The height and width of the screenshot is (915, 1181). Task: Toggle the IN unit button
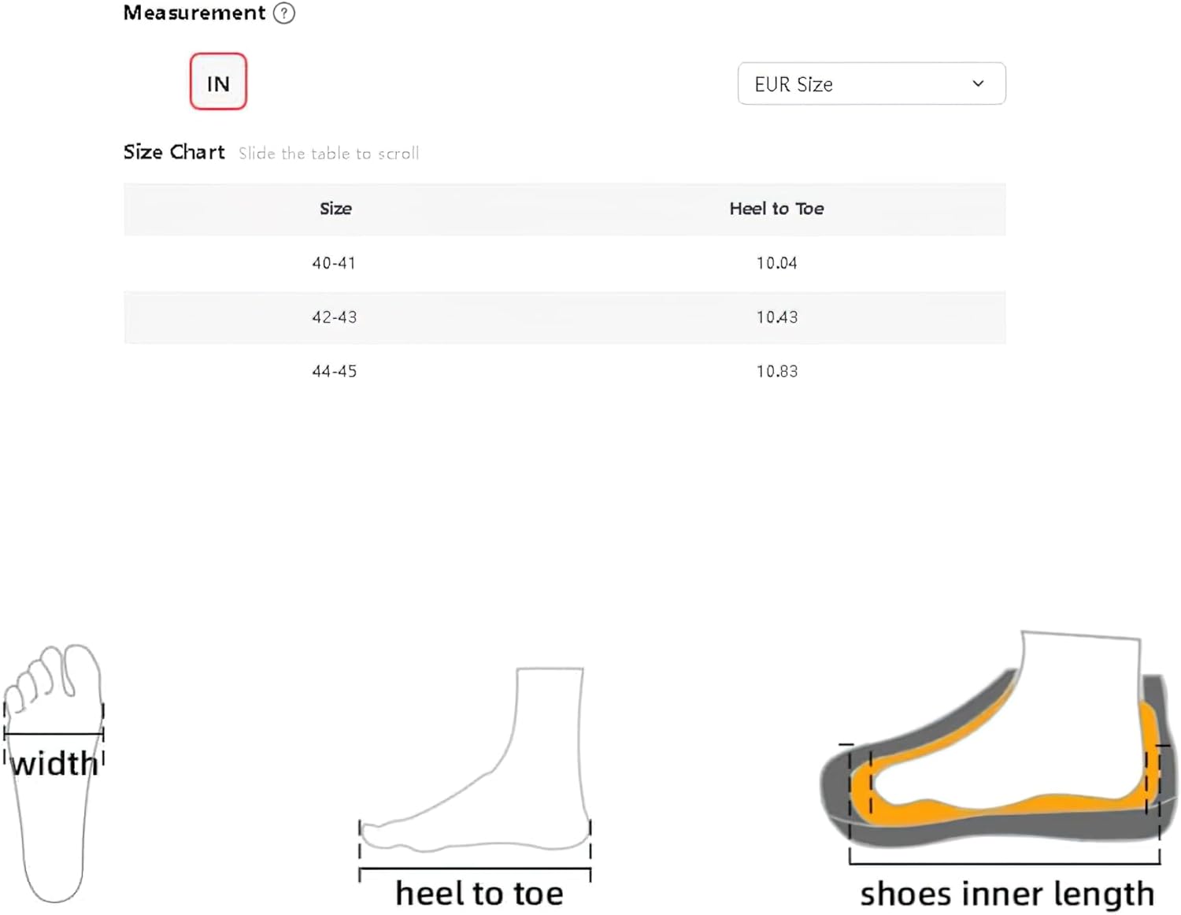[218, 82]
